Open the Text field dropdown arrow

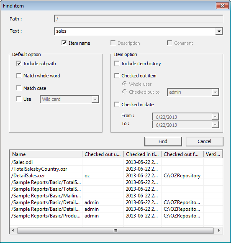pyautogui.click(x=219, y=31)
